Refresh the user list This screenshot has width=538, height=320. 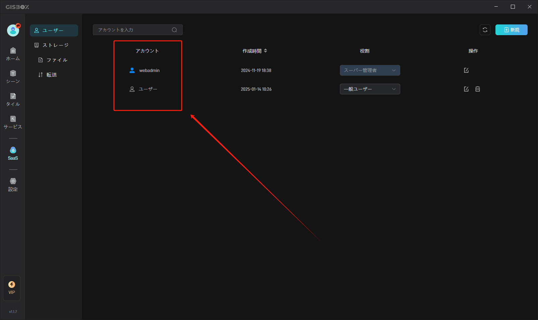click(x=485, y=30)
